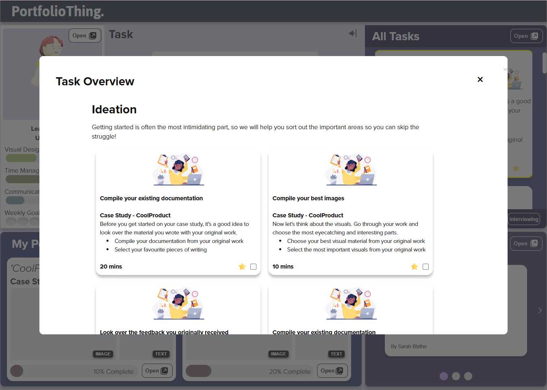The image size is (547, 390).
Task: Open the All Tasks panel
Action: [526, 36]
